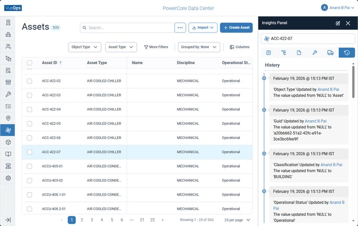Select the History clock tab in Insights Panel
Image resolution: width=358 pixels, height=226 pixels.
347,53
